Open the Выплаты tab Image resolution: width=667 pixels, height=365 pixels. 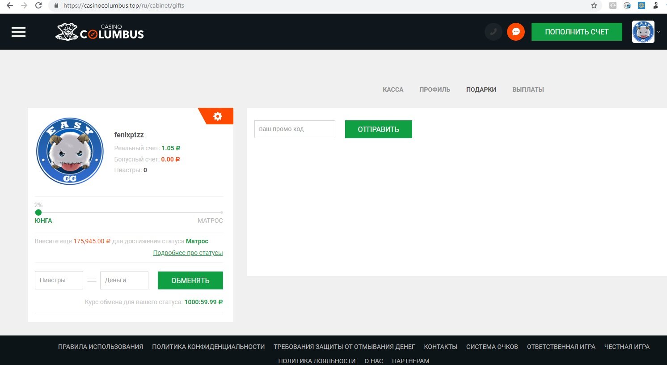528,89
